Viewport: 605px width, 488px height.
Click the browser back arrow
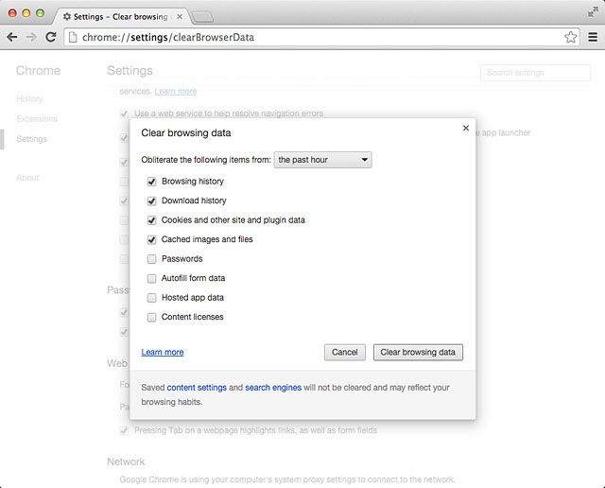(12, 37)
